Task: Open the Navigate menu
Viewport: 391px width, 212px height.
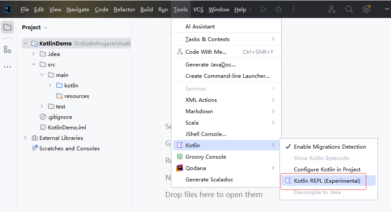Action: coord(78,10)
